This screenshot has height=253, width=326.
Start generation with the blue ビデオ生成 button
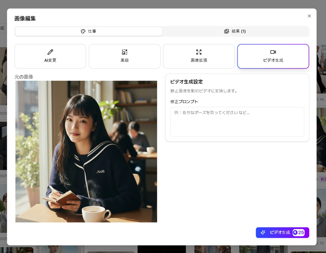tap(282, 233)
